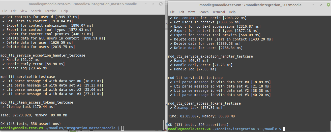Click 'Get users in context [1910.04 ms]' line
331x132 pixels.
[x=37, y=21]
